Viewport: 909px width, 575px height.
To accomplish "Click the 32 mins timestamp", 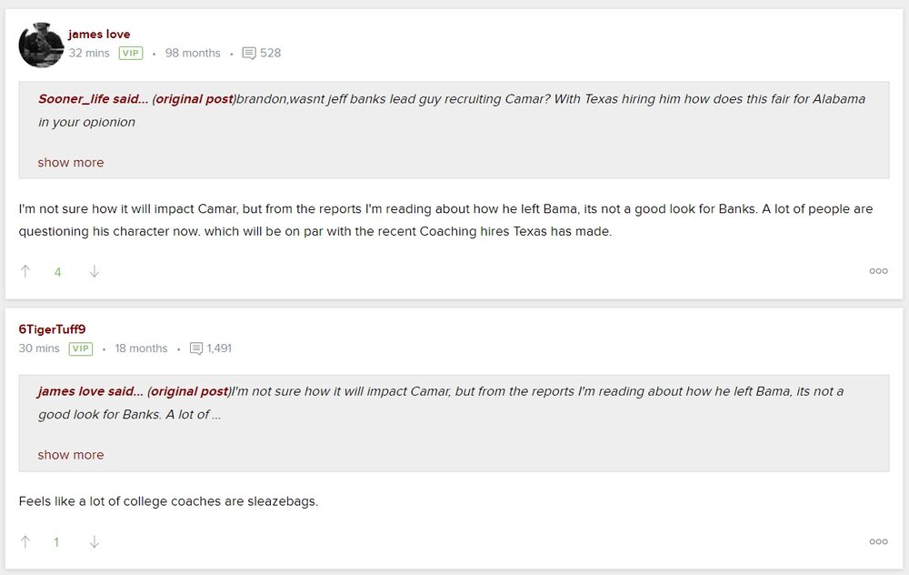I will (89, 54).
